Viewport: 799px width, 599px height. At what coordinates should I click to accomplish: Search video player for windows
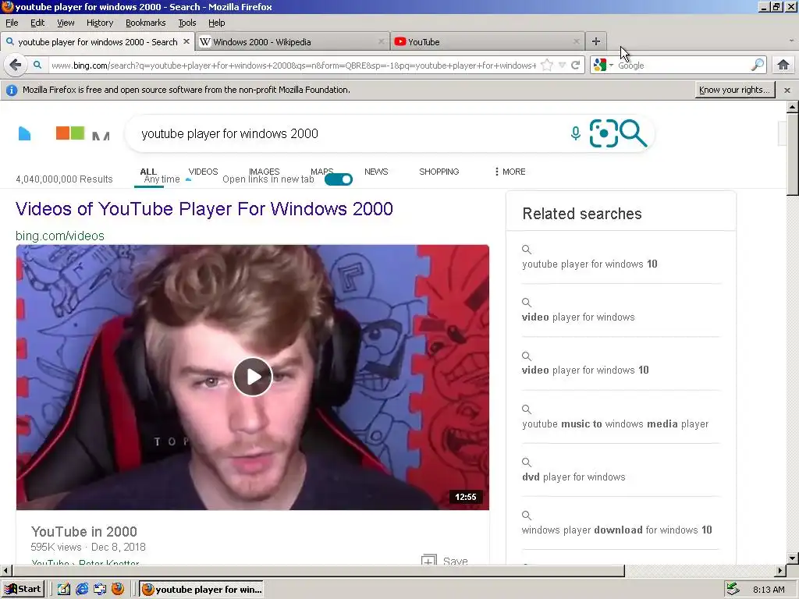pyautogui.click(x=578, y=317)
